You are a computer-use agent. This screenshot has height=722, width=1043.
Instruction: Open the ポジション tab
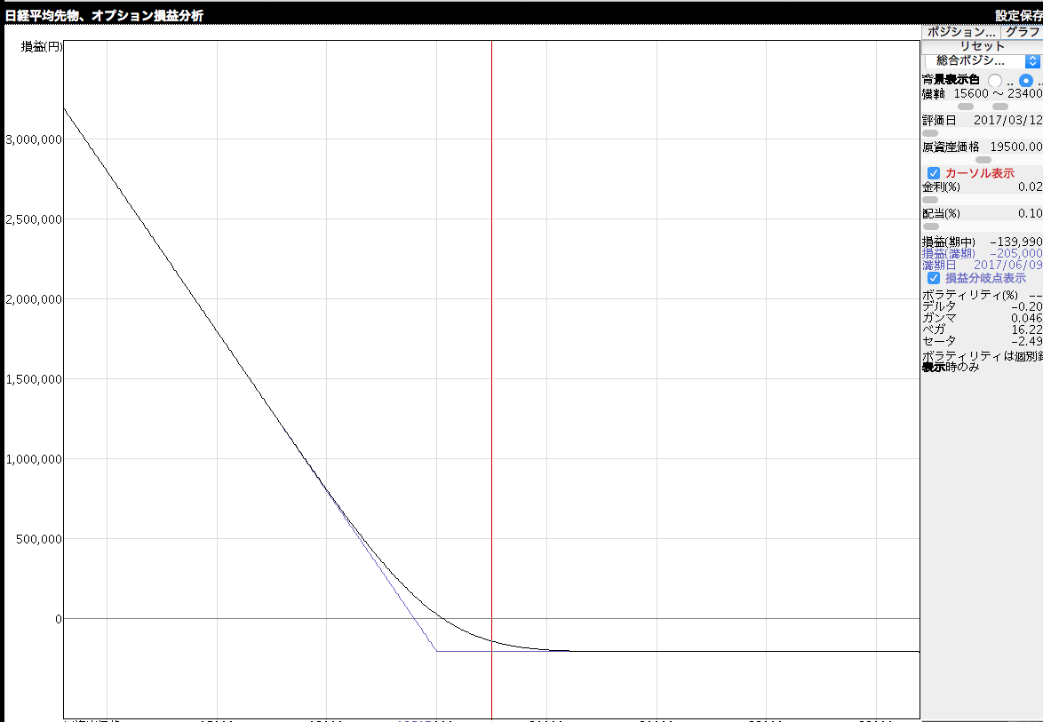962,31
